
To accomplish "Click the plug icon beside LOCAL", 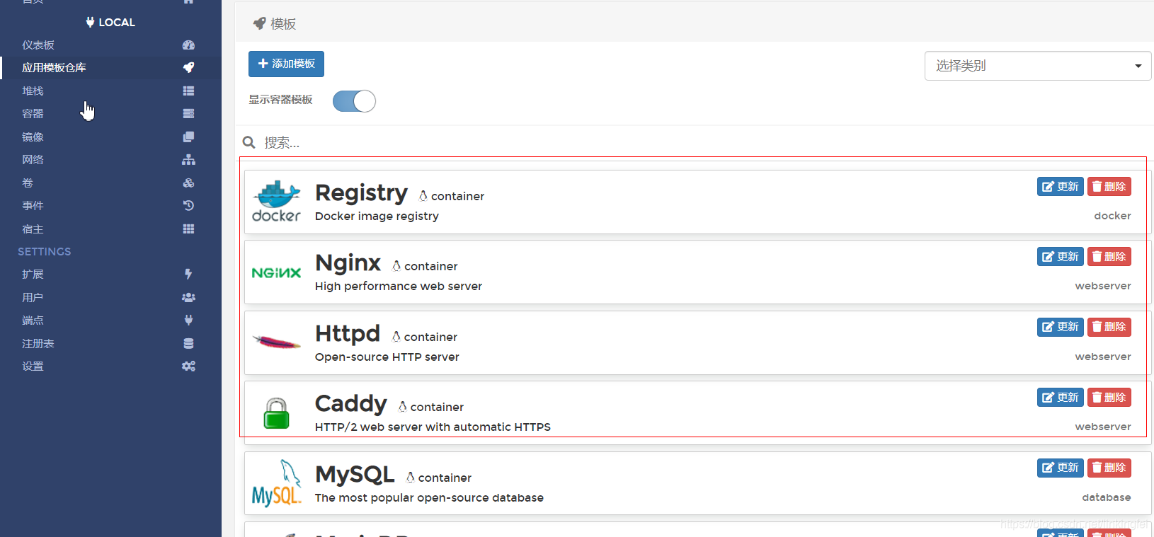I will tap(90, 22).
